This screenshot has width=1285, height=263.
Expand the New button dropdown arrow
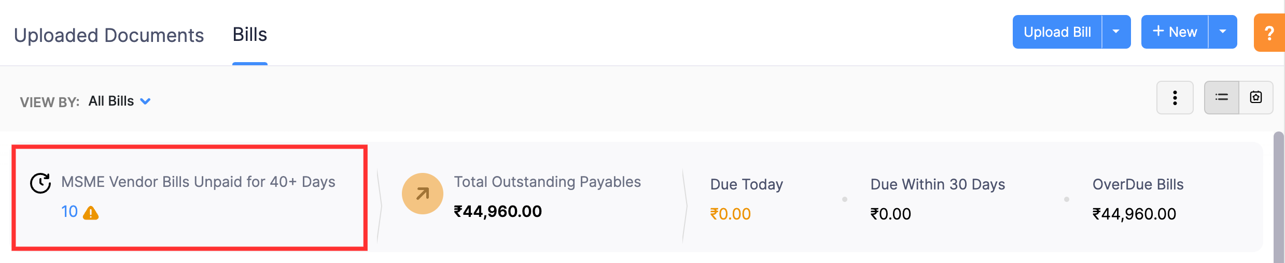1222,32
